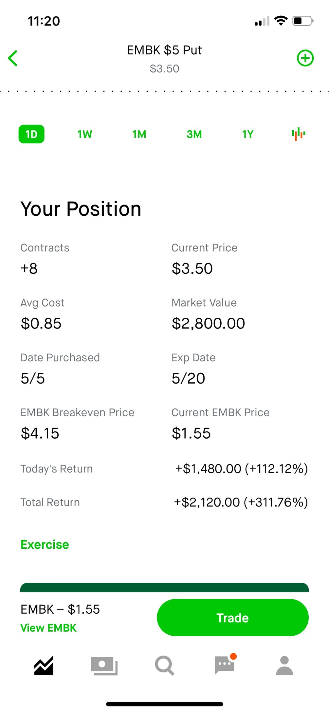329x713 pixels.
Task: Open the cash tab icon
Action: [x=104, y=665]
